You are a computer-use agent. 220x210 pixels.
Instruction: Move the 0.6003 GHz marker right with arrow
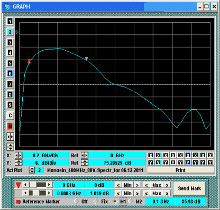tap(49, 193)
